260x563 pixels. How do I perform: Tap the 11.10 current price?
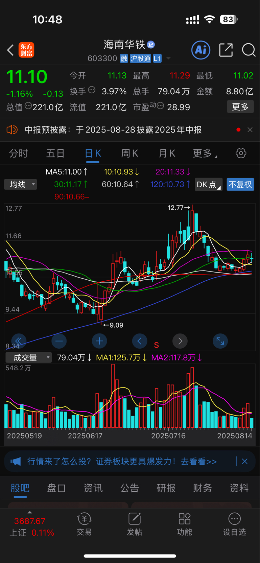click(27, 77)
